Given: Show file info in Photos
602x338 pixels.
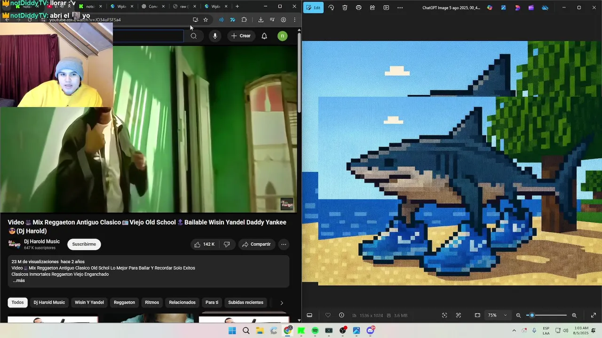Looking at the screenshot, I should tap(341, 315).
